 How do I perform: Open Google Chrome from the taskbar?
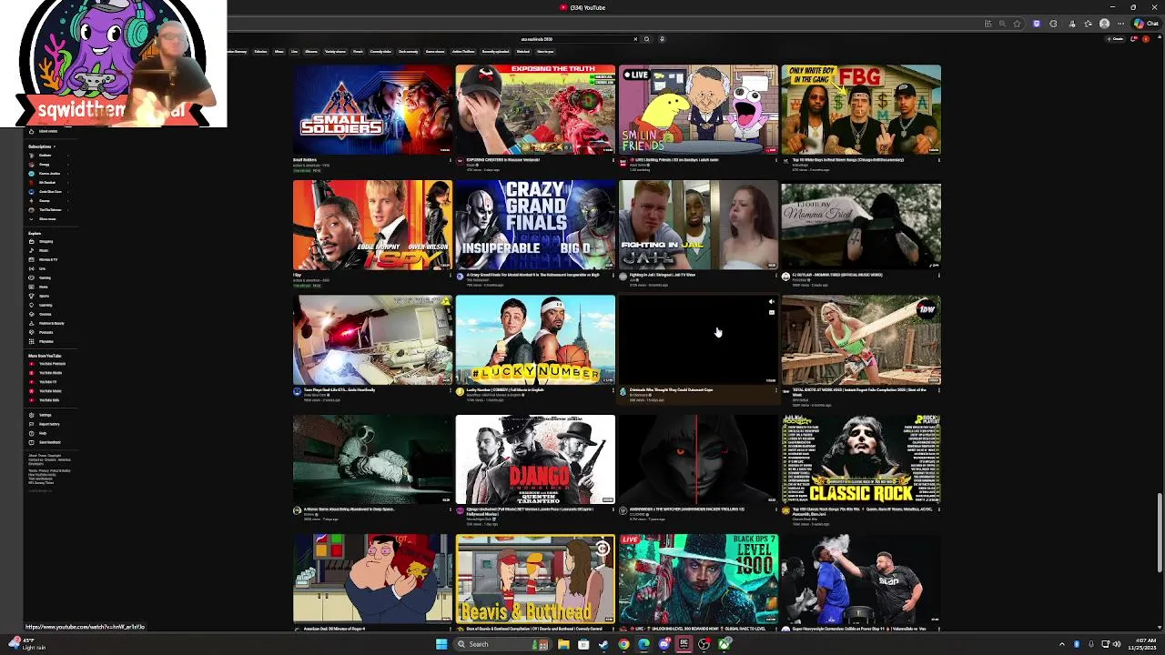[x=623, y=644]
